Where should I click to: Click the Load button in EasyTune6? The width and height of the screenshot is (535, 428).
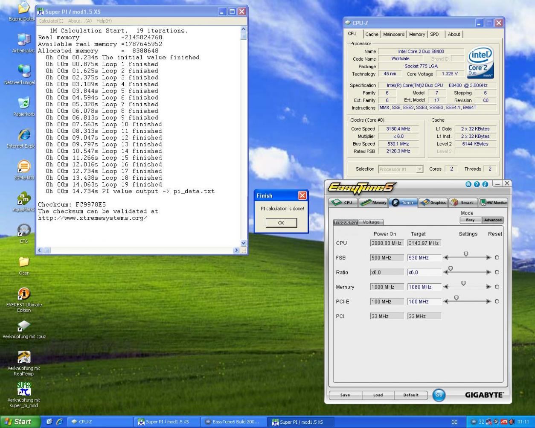tap(378, 395)
